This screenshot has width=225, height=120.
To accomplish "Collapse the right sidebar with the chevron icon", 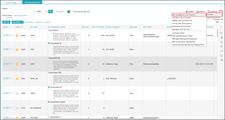I will click(221, 27).
